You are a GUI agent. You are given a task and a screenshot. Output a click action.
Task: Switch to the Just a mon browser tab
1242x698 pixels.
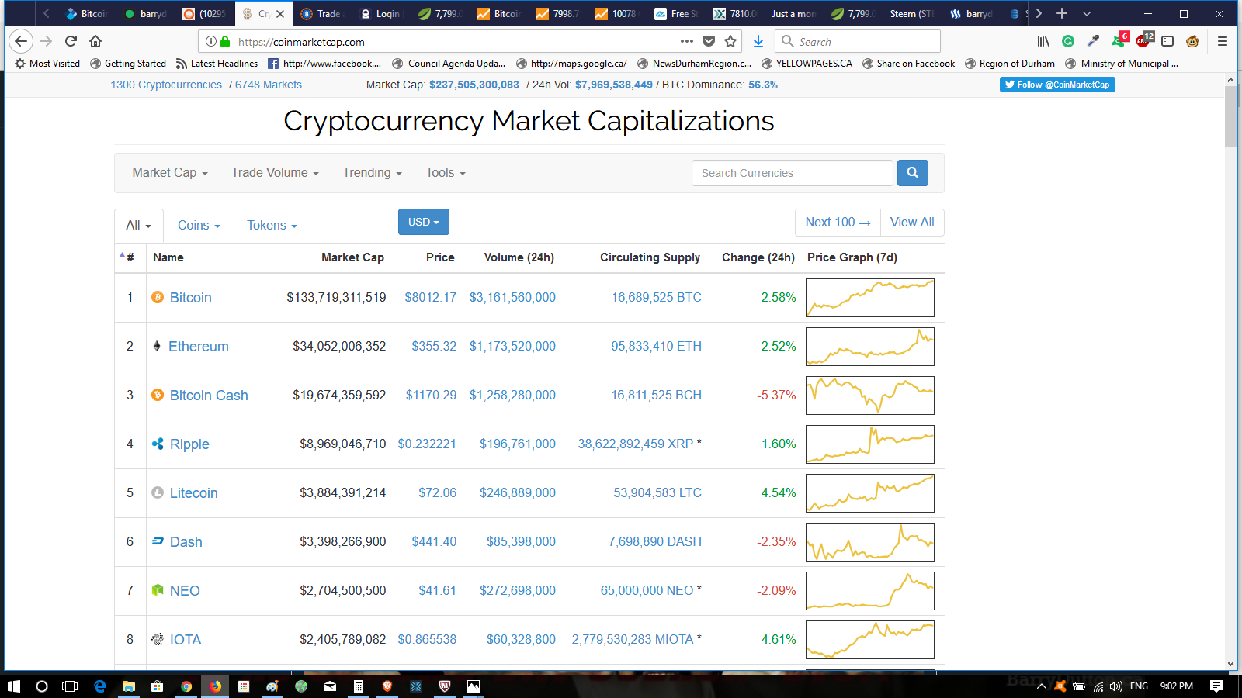793,14
